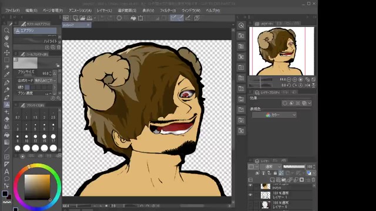This screenshot has height=211, width=376.
Task: Expand hardness 硬さ options arrow
Action: [55, 87]
